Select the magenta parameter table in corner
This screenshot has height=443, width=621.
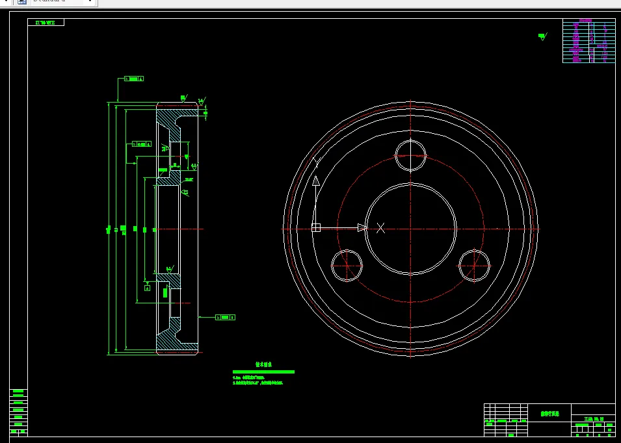click(x=588, y=41)
